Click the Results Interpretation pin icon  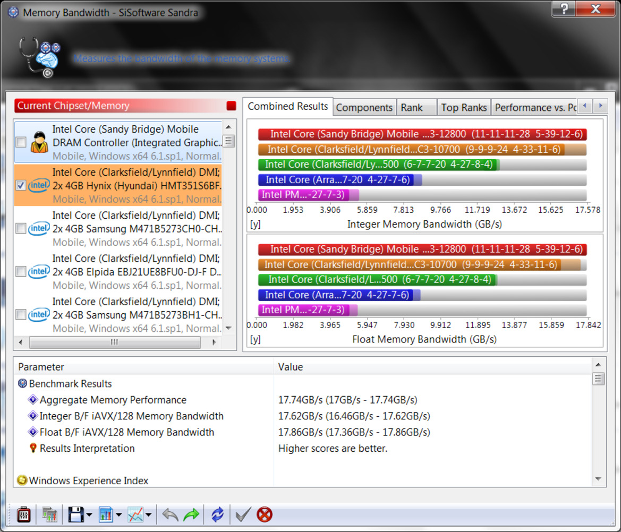point(33,448)
